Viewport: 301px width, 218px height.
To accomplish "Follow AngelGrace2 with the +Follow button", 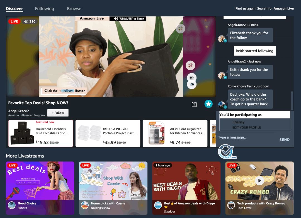I will pyautogui.click(x=58, y=113).
